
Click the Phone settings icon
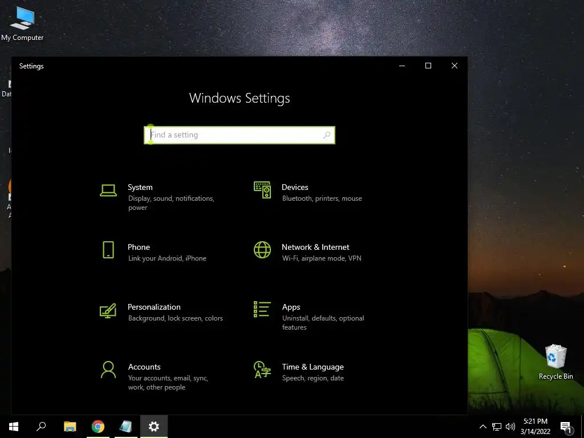tap(108, 250)
